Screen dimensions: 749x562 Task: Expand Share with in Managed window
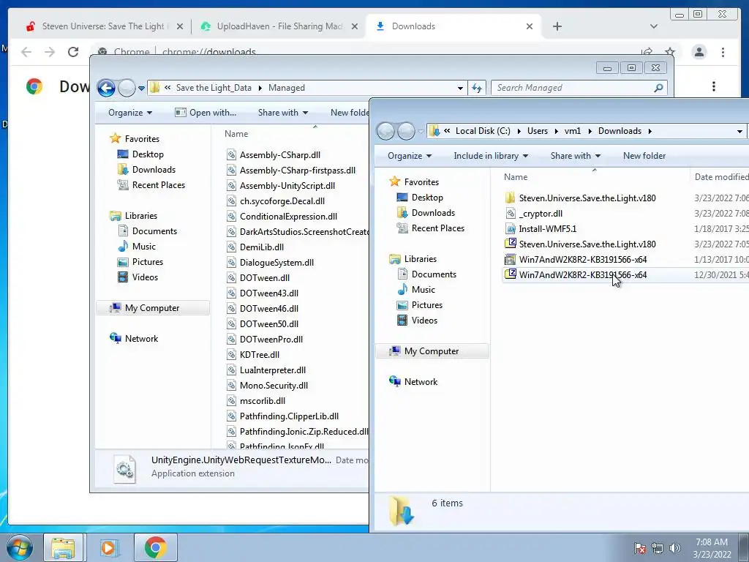(283, 113)
